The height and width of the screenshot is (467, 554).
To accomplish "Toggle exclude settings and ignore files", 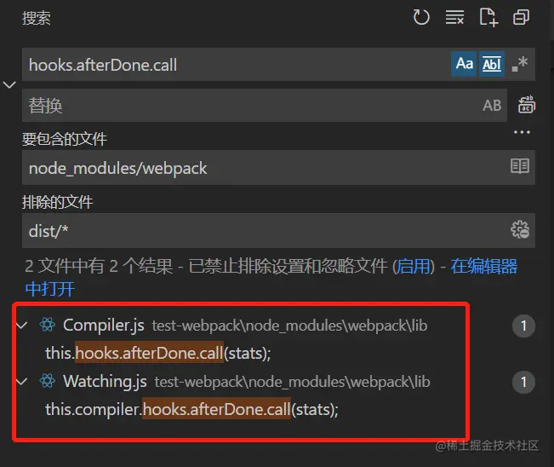I will [x=520, y=229].
